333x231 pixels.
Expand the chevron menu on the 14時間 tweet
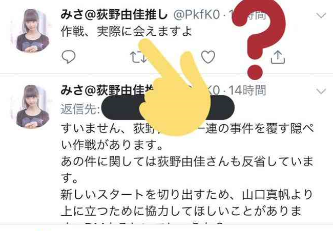tap(321, 91)
